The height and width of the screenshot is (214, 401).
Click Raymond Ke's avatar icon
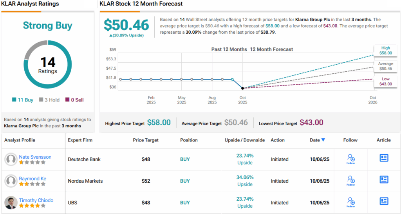tap(11, 181)
